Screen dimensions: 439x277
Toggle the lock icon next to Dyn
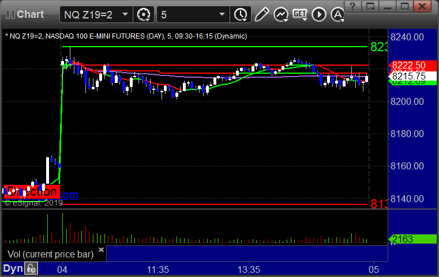click(x=31, y=268)
